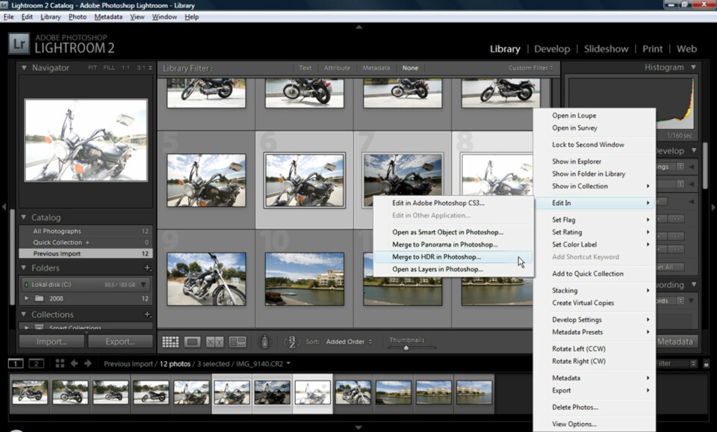Open Compare (X|Y) view
717x432 pixels.
pyautogui.click(x=214, y=342)
